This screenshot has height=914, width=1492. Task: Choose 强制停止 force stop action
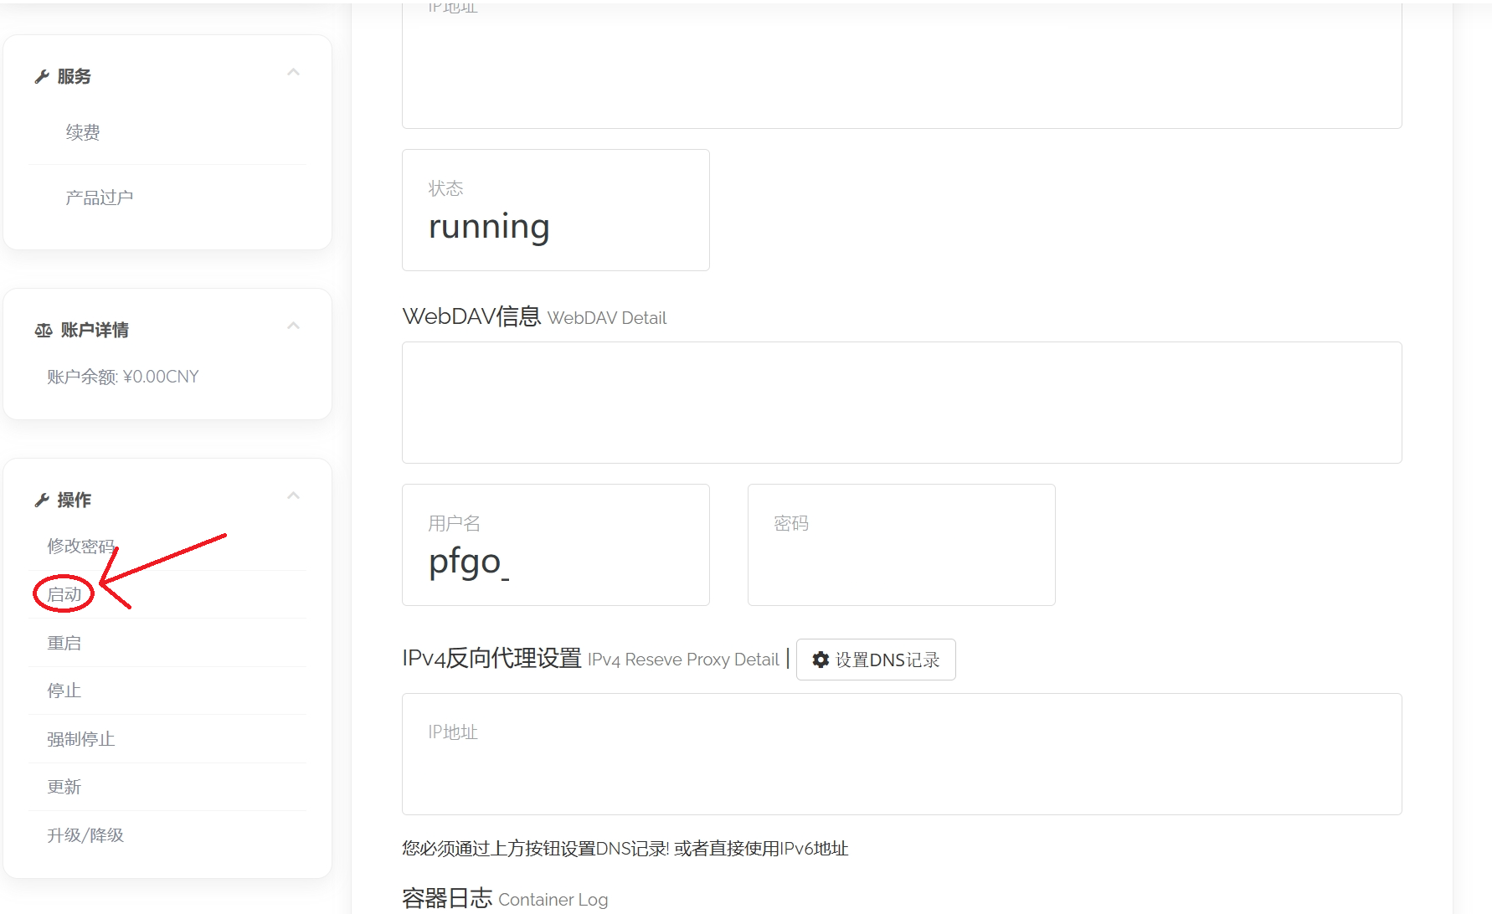click(x=80, y=739)
